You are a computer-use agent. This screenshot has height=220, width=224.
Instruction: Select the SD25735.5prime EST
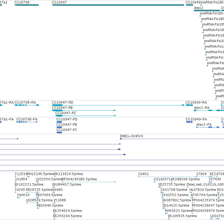point(160,187)
